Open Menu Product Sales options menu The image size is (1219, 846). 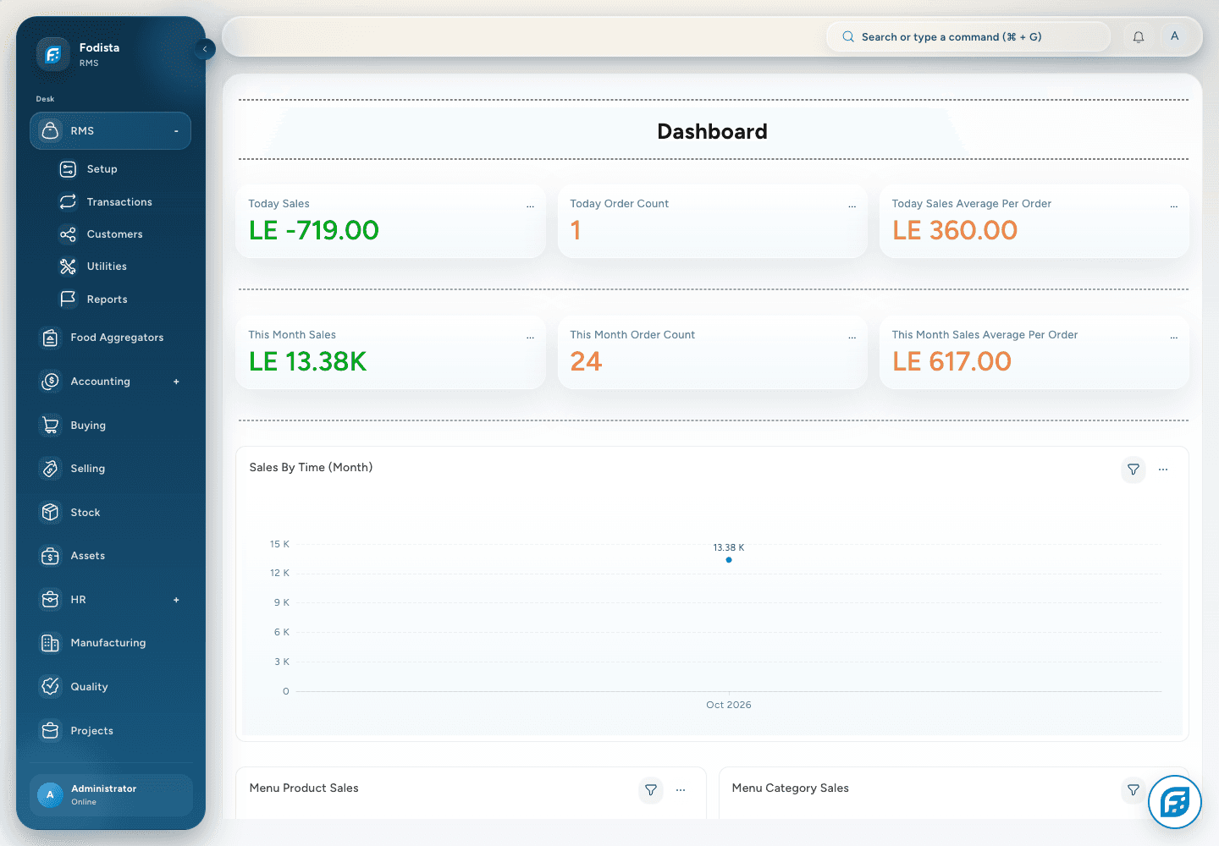pyautogui.click(x=681, y=790)
